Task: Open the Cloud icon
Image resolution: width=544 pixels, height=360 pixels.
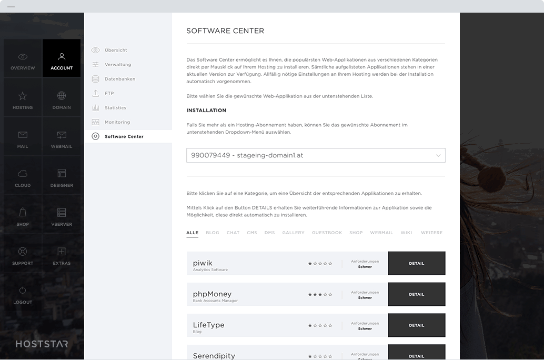Action: click(x=23, y=174)
